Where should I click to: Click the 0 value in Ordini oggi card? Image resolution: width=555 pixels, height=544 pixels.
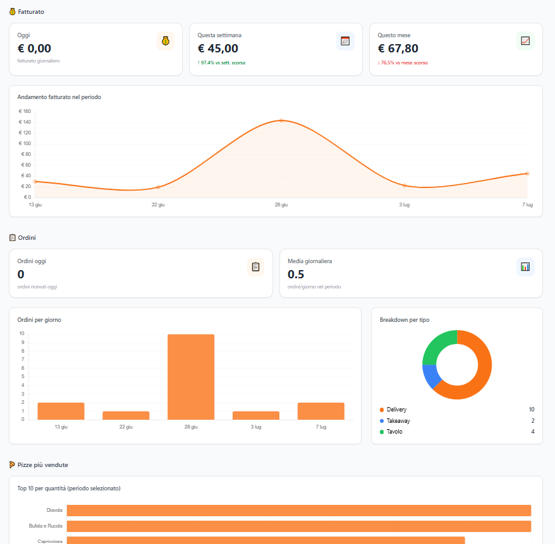[x=21, y=275]
